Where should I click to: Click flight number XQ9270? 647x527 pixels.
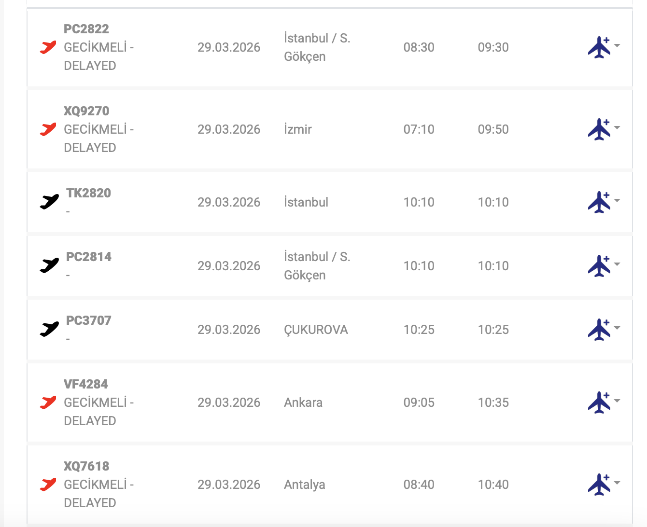pos(86,111)
